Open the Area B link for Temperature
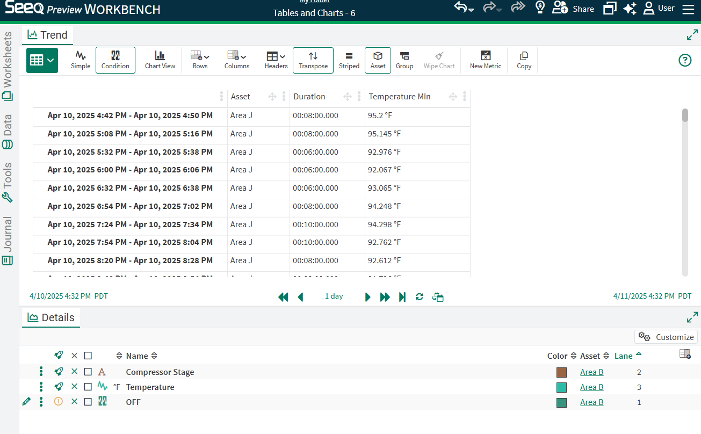This screenshot has width=701, height=434. (591, 387)
